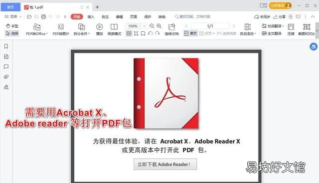The width and height of the screenshot is (319, 183).
Task: Close the 包 1.pdf tab
Action: pyautogui.click(x=88, y=7)
